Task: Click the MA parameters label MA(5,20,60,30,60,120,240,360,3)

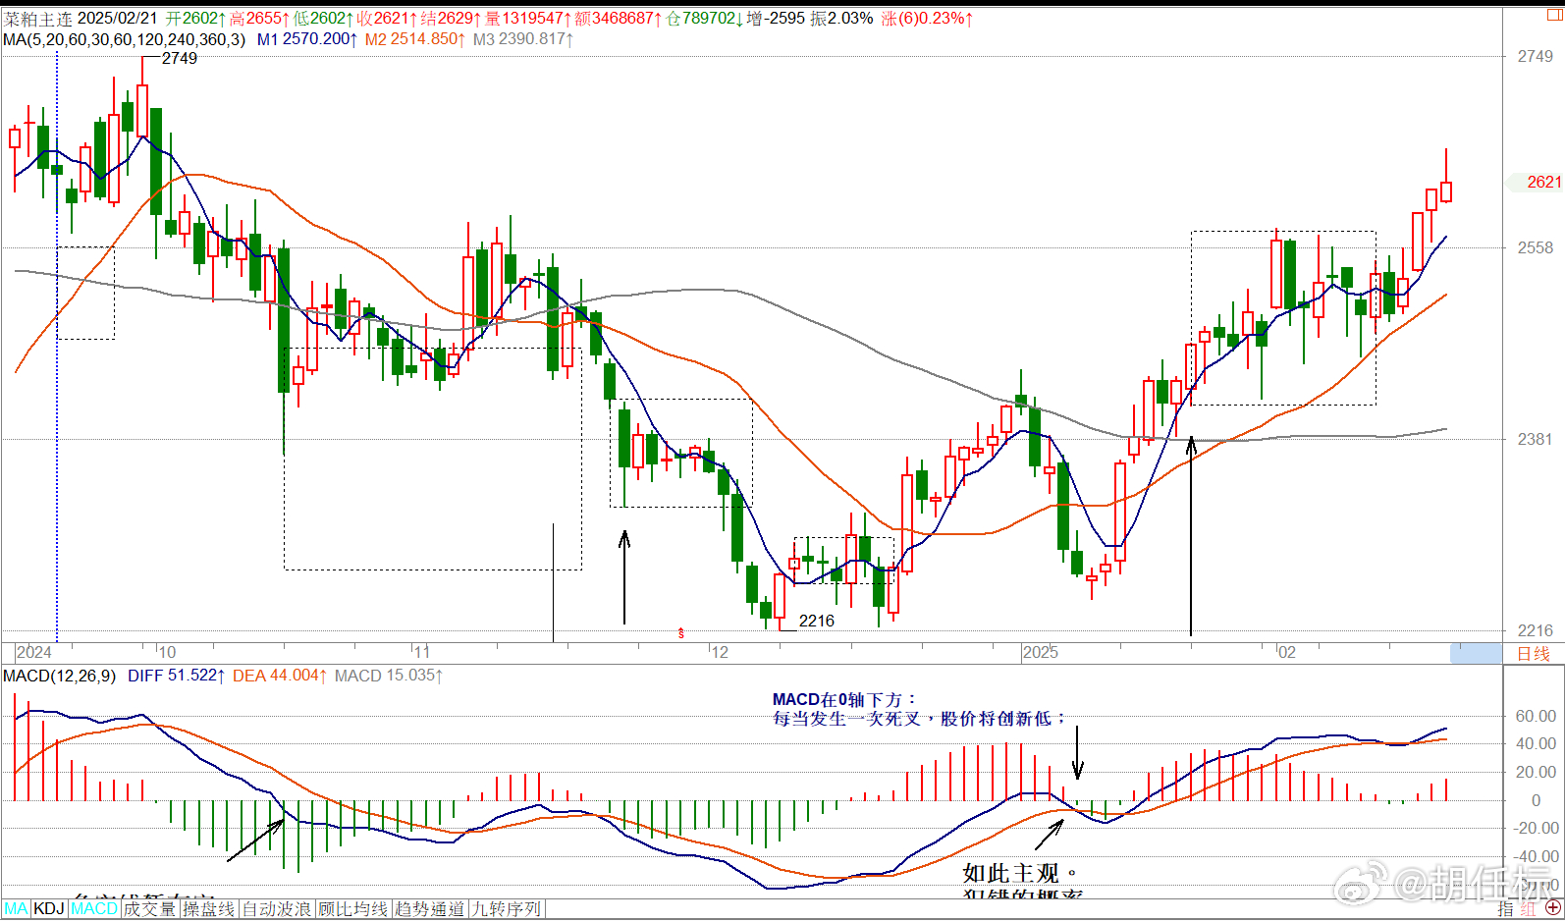Action: 124,39
